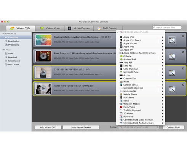187x141 pixels.
Task: Open Common Used Video Formats submenu
Action: pyautogui.click(x=141, y=120)
